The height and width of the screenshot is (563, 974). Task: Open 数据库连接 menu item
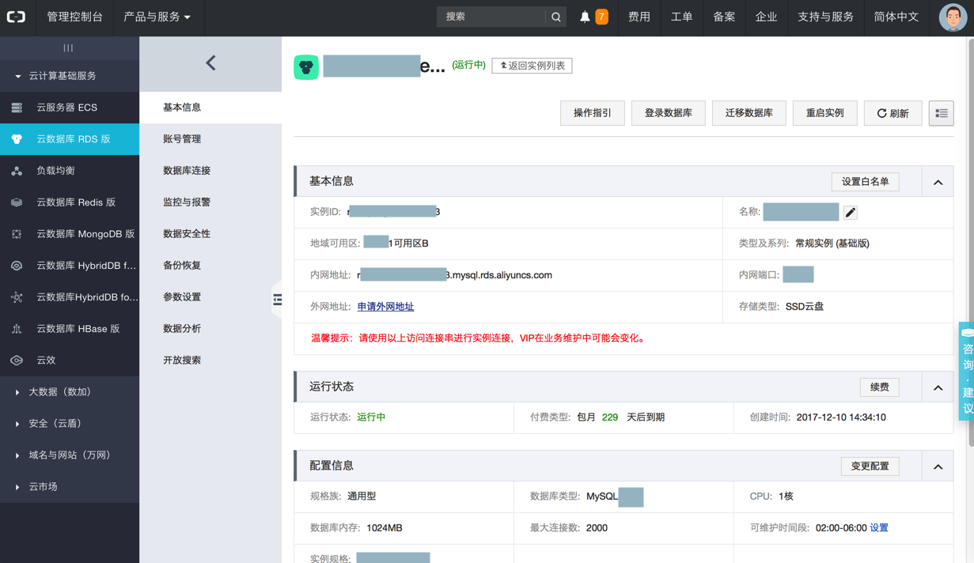[210, 171]
